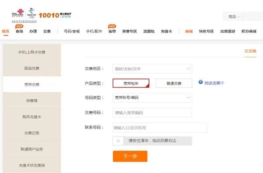263x173 pixels.
Task: Click the orange 下一步 button
Action: (130, 156)
